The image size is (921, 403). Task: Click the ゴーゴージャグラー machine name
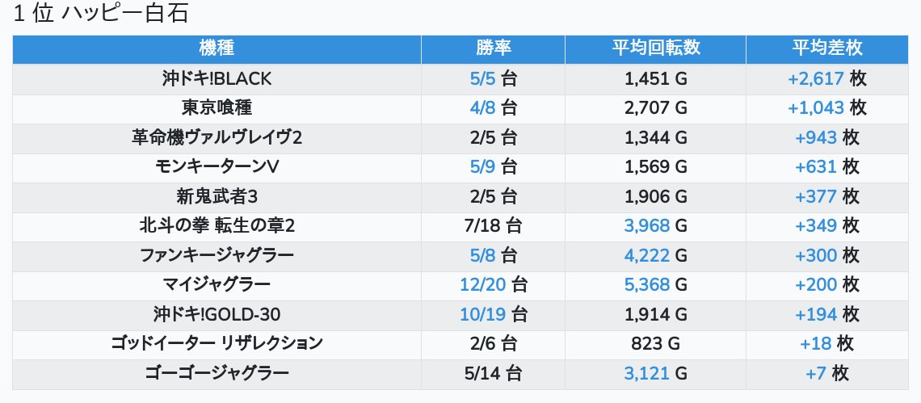217,373
